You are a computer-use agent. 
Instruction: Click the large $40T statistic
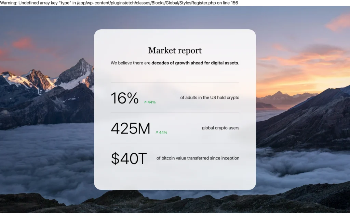point(129,159)
